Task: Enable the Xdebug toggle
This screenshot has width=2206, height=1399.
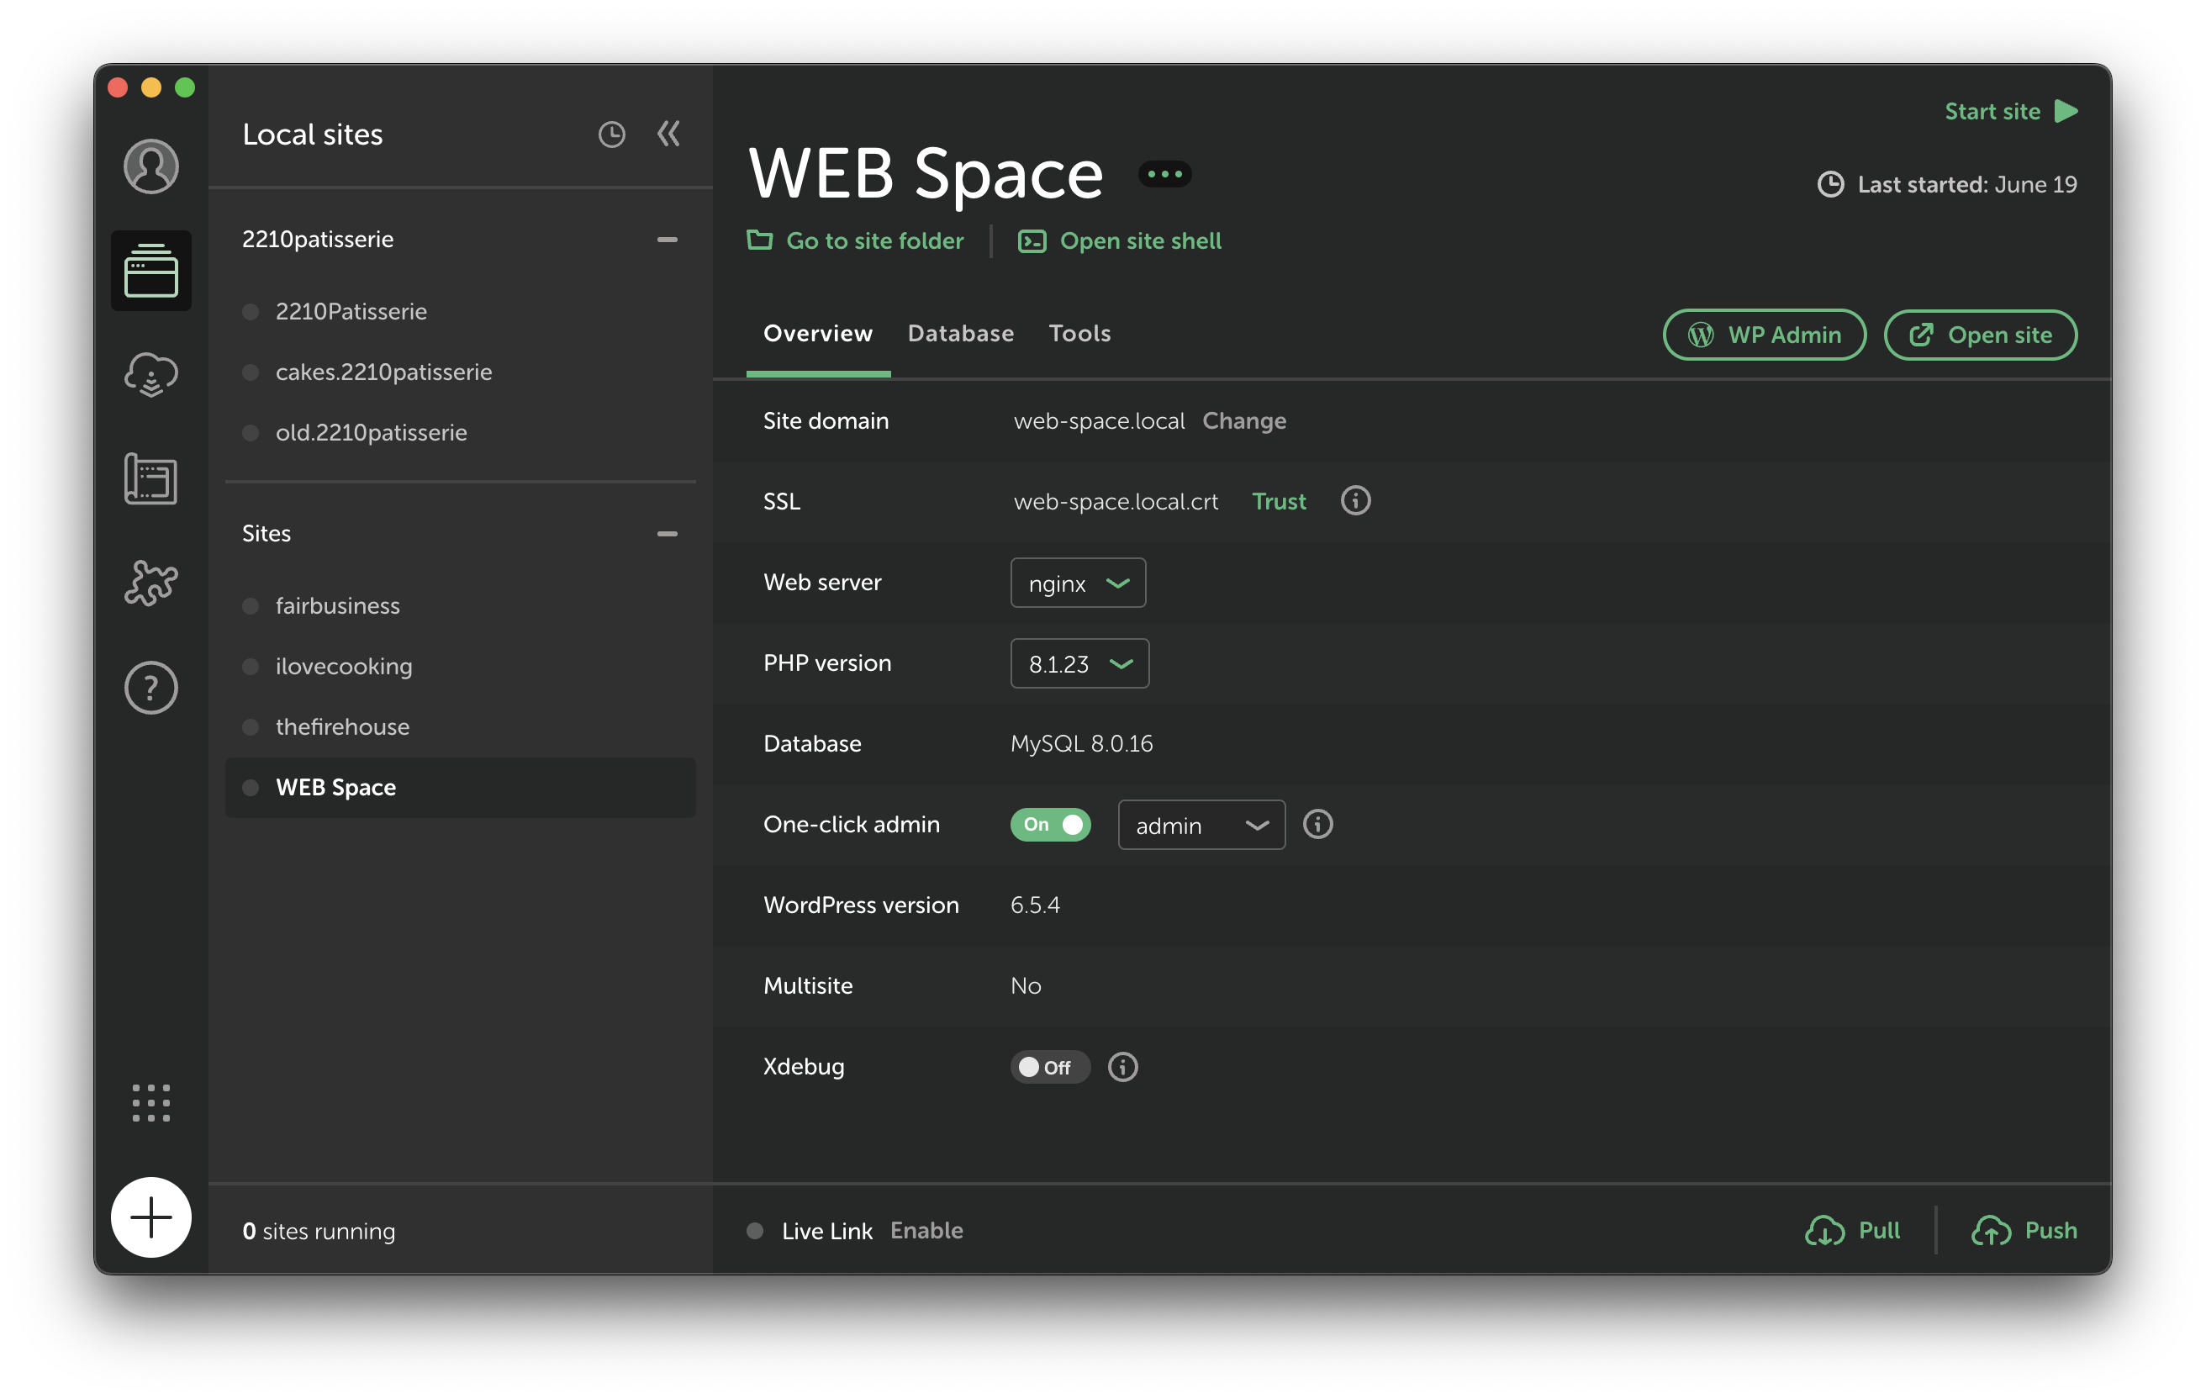Action: pyautogui.click(x=1050, y=1066)
